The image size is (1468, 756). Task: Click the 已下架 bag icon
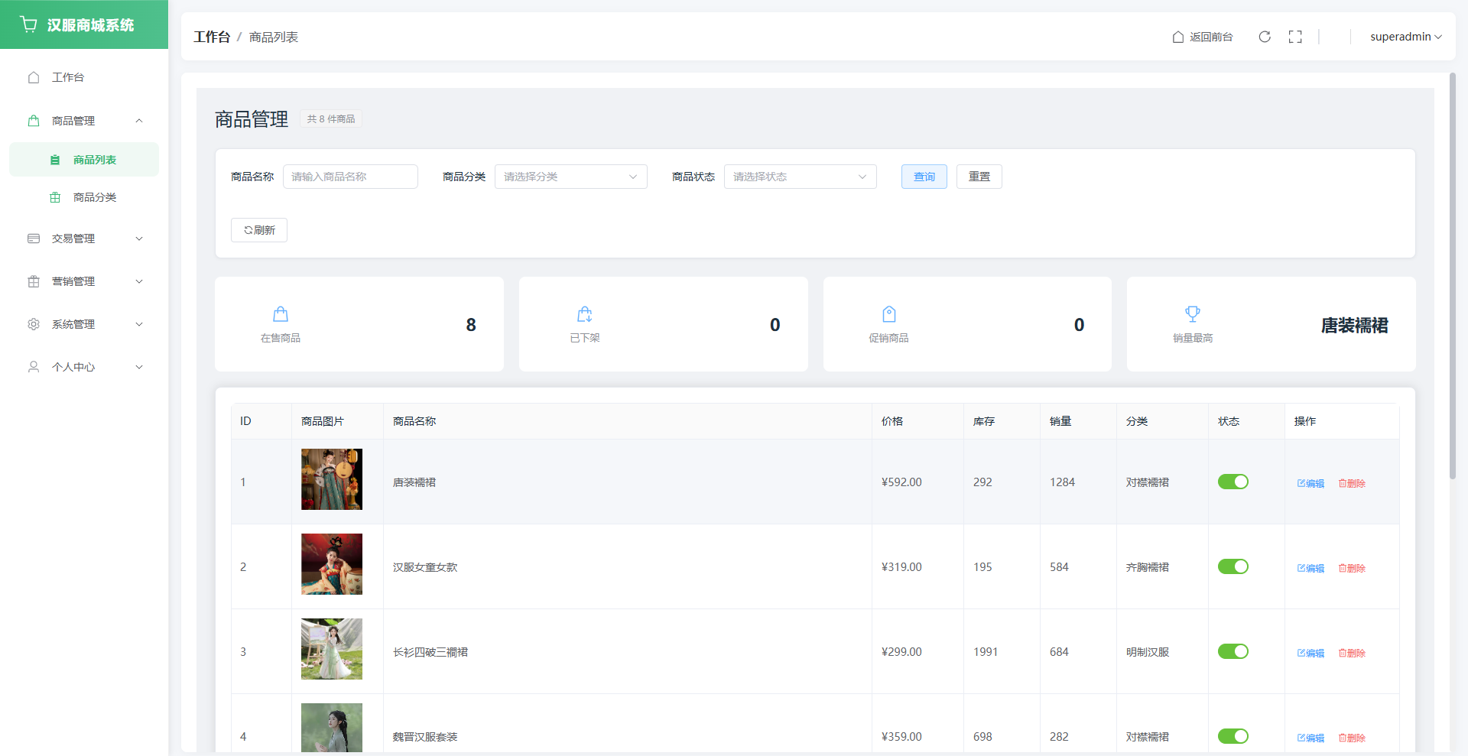click(585, 314)
